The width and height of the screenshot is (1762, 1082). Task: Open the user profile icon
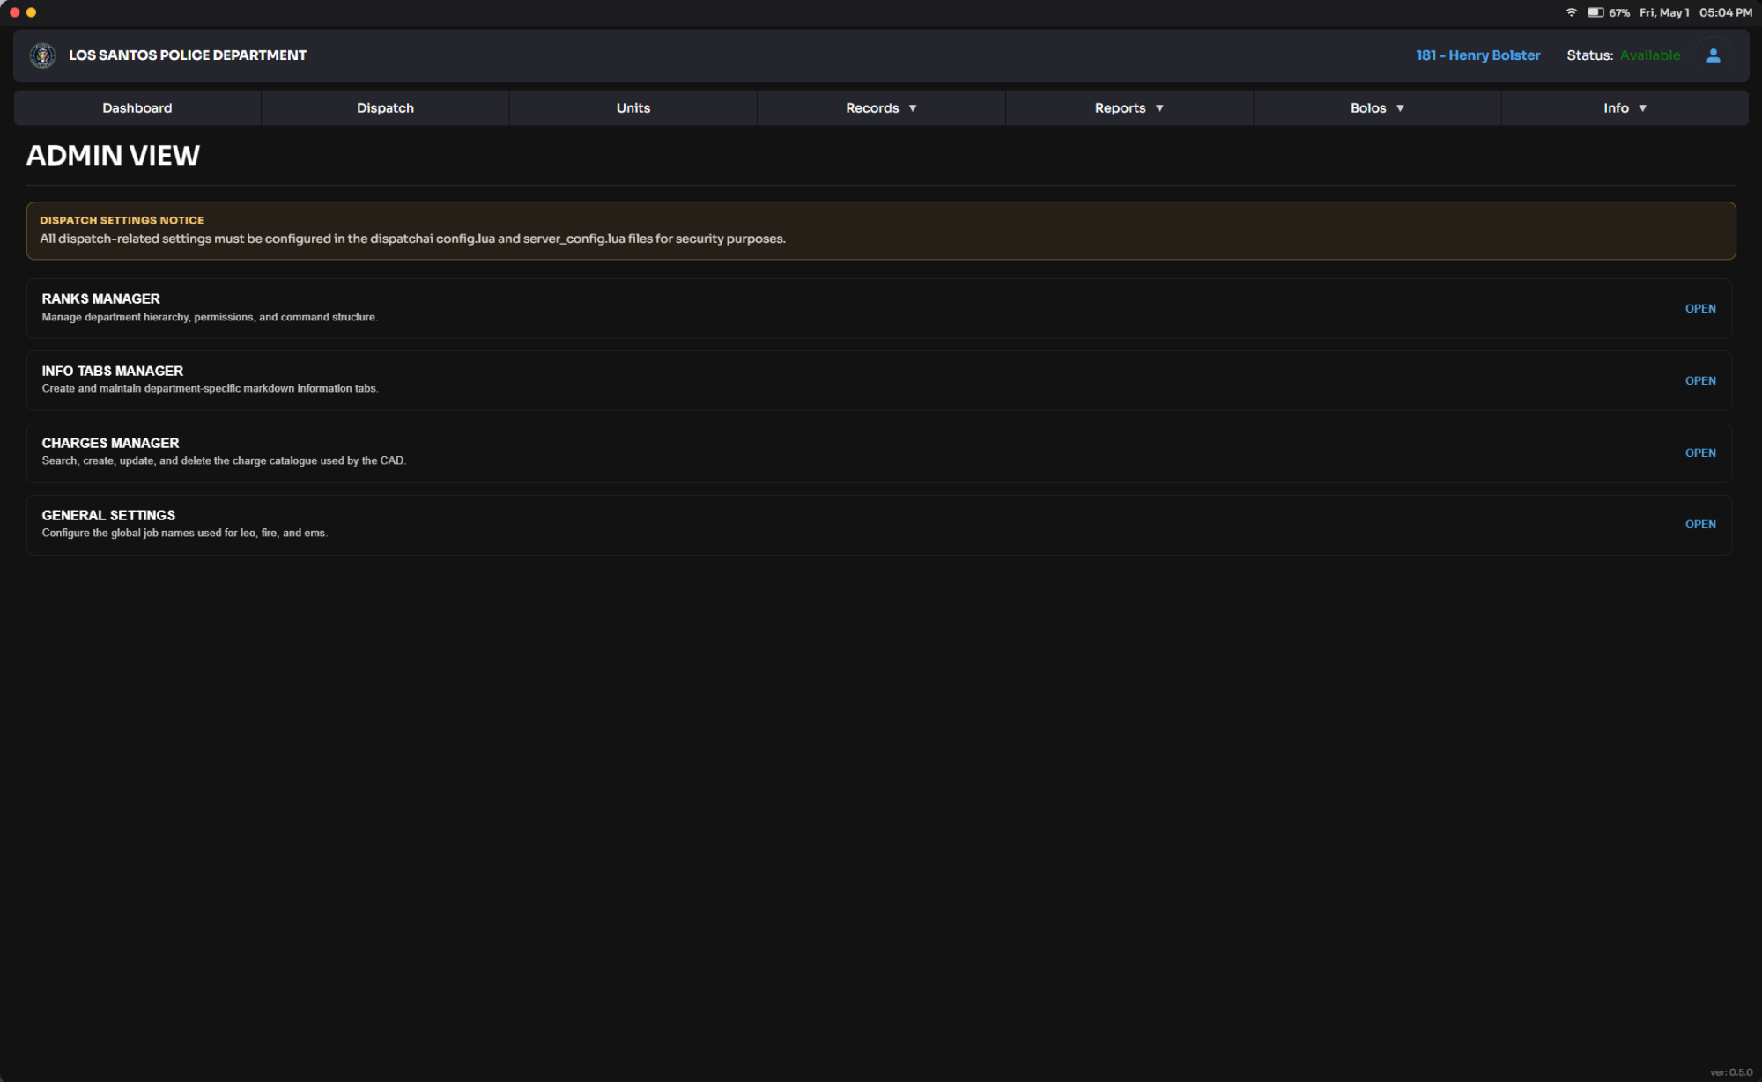[x=1714, y=55]
